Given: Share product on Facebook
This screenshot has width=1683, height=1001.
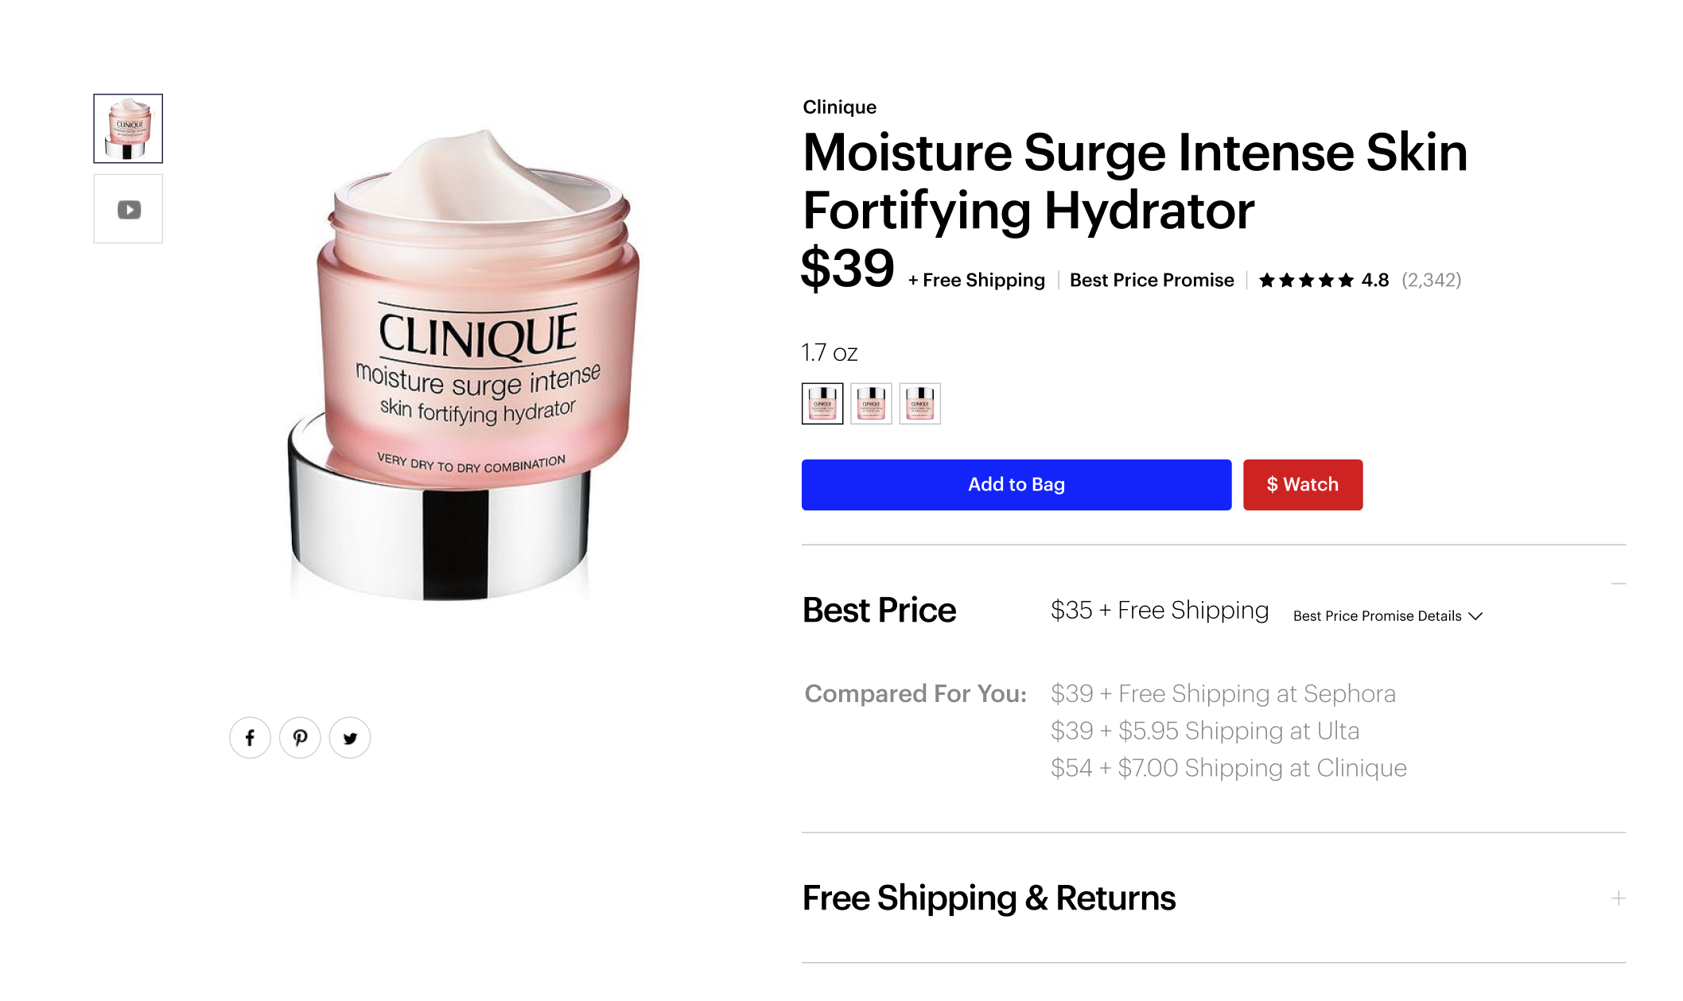Looking at the screenshot, I should coord(250,738).
